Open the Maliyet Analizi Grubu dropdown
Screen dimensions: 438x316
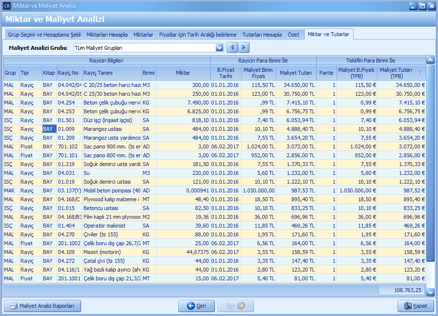point(219,48)
